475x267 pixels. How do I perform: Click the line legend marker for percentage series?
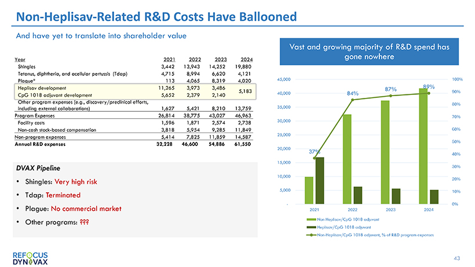pos(310,235)
